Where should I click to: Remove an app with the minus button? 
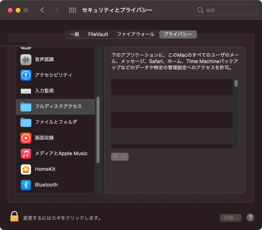[124, 157]
